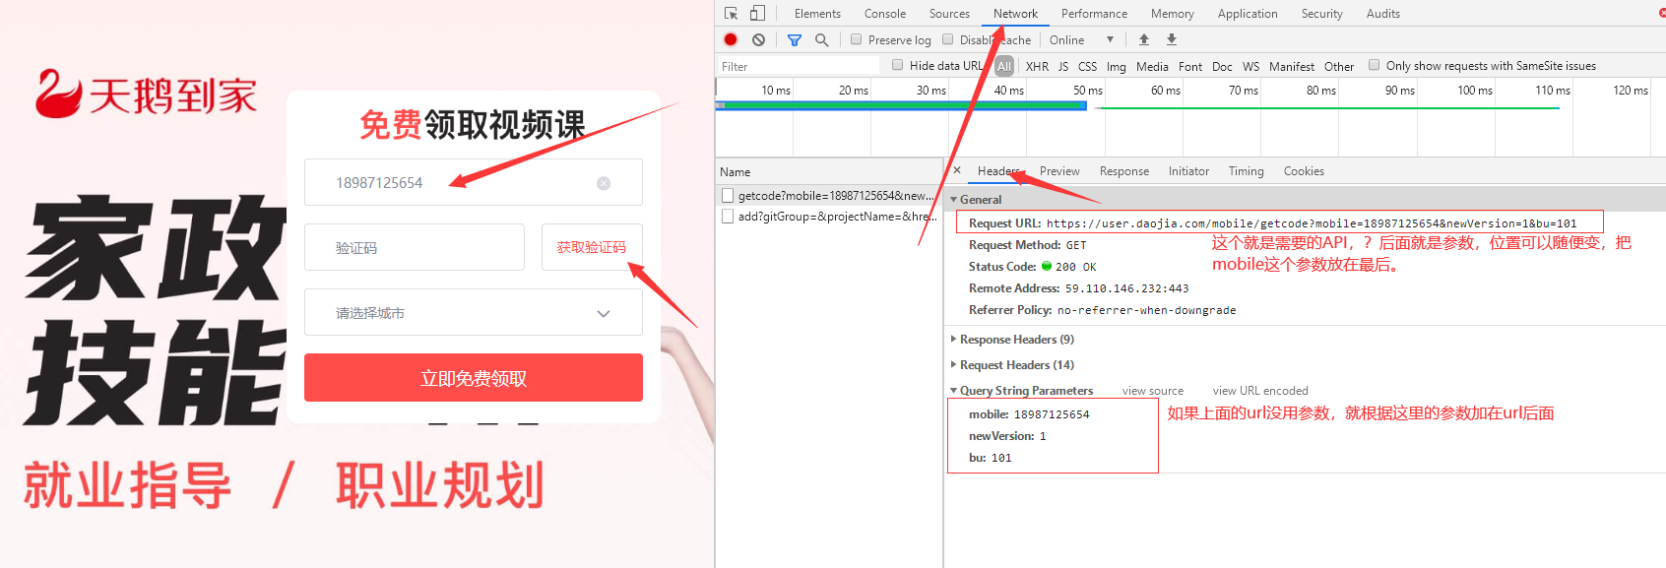Show the Timing detail tab
This screenshot has width=1666, height=568.
(x=1246, y=171)
